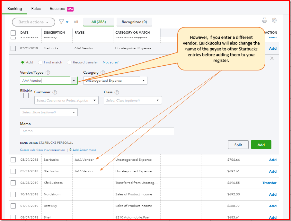Select the Add radio button
291x221 pixels.
[x=22, y=62]
